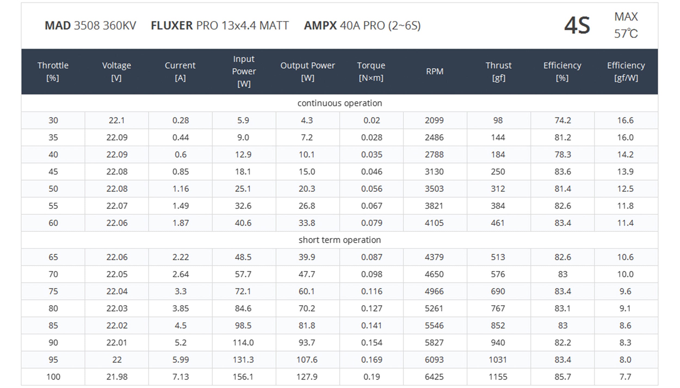680x388 pixels.
Task: Click the FLUXER PRO 13x4.4 MATT label
Action: (220, 26)
